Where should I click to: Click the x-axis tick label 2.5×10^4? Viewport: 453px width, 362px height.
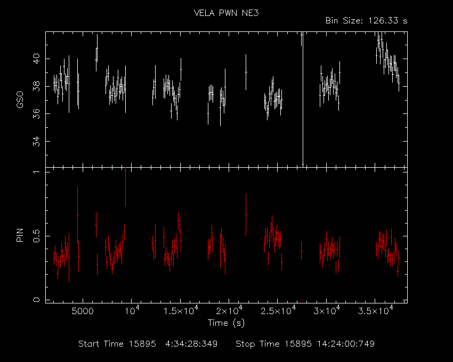(x=278, y=310)
